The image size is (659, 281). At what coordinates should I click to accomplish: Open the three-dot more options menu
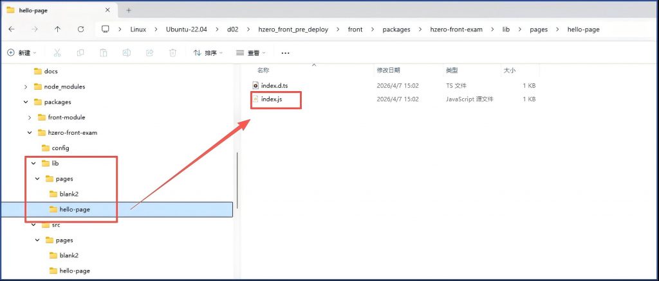285,53
